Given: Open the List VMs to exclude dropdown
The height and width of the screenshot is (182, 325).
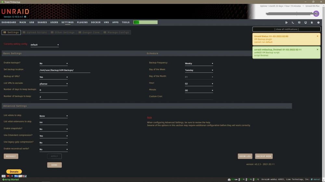Looking at the screenshot, I should point(54,84).
